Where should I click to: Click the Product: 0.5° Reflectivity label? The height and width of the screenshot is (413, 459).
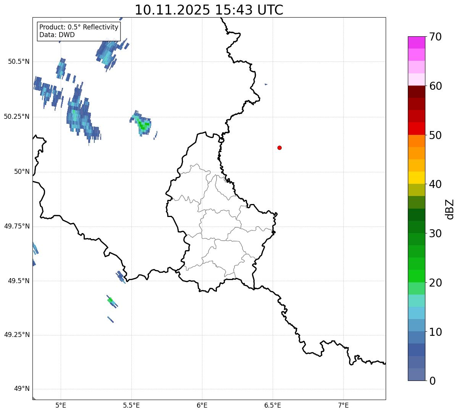point(79,27)
